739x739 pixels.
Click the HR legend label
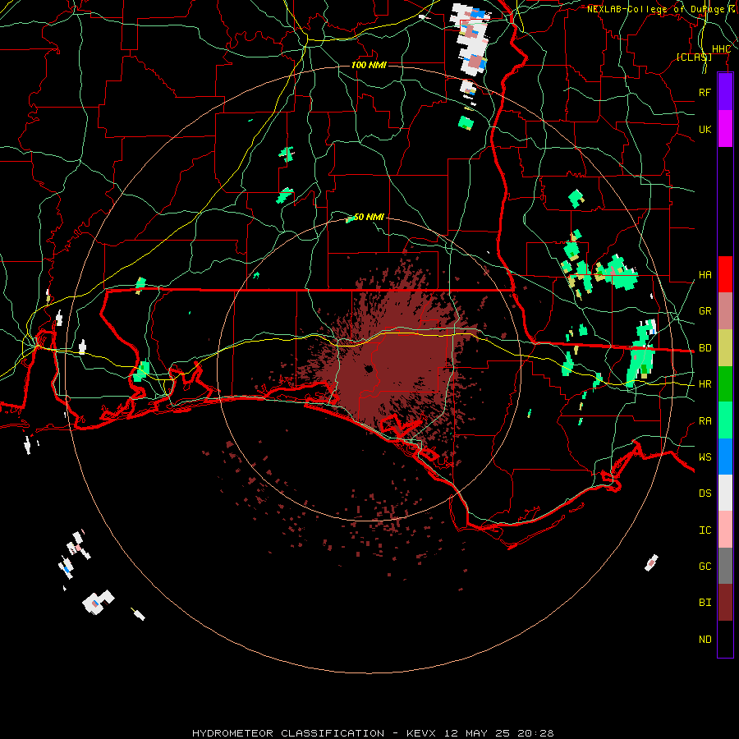click(705, 384)
